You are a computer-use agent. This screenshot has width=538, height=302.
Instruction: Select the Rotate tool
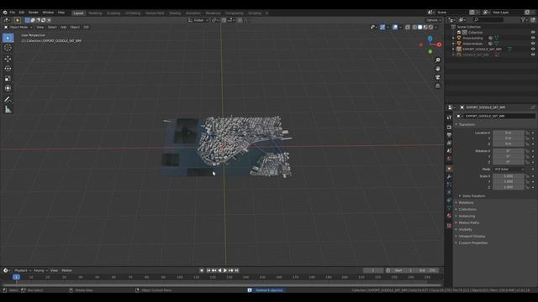[x=8, y=69]
